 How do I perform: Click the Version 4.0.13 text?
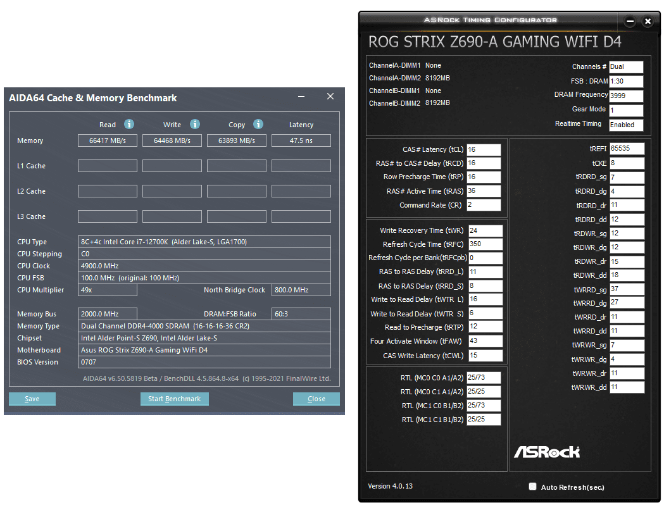click(390, 486)
